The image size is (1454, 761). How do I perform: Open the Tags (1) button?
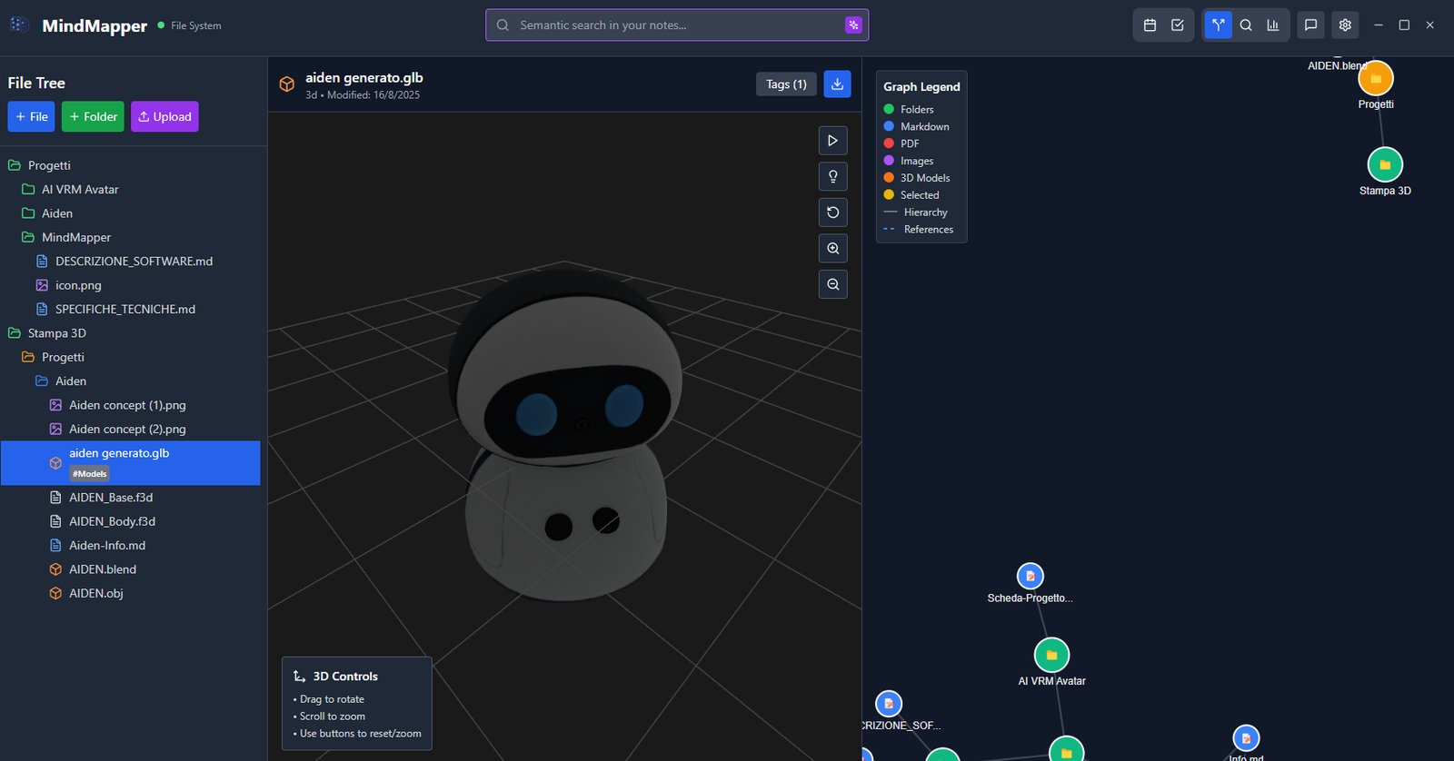click(x=785, y=84)
